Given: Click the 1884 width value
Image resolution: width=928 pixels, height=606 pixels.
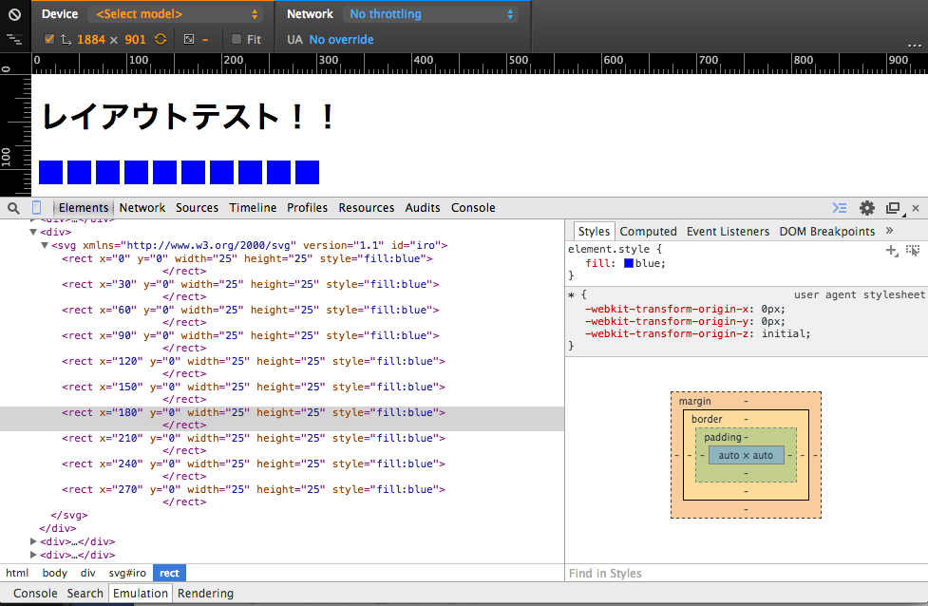Looking at the screenshot, I should (91, 40).
